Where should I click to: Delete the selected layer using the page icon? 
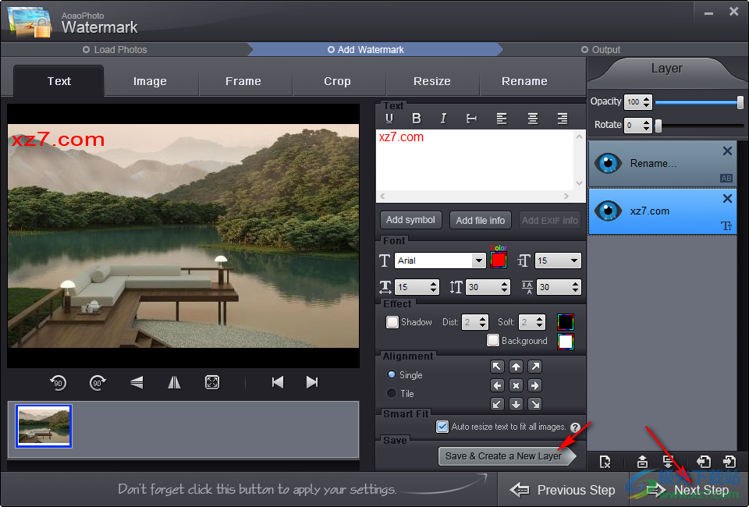tap(605, 462)
